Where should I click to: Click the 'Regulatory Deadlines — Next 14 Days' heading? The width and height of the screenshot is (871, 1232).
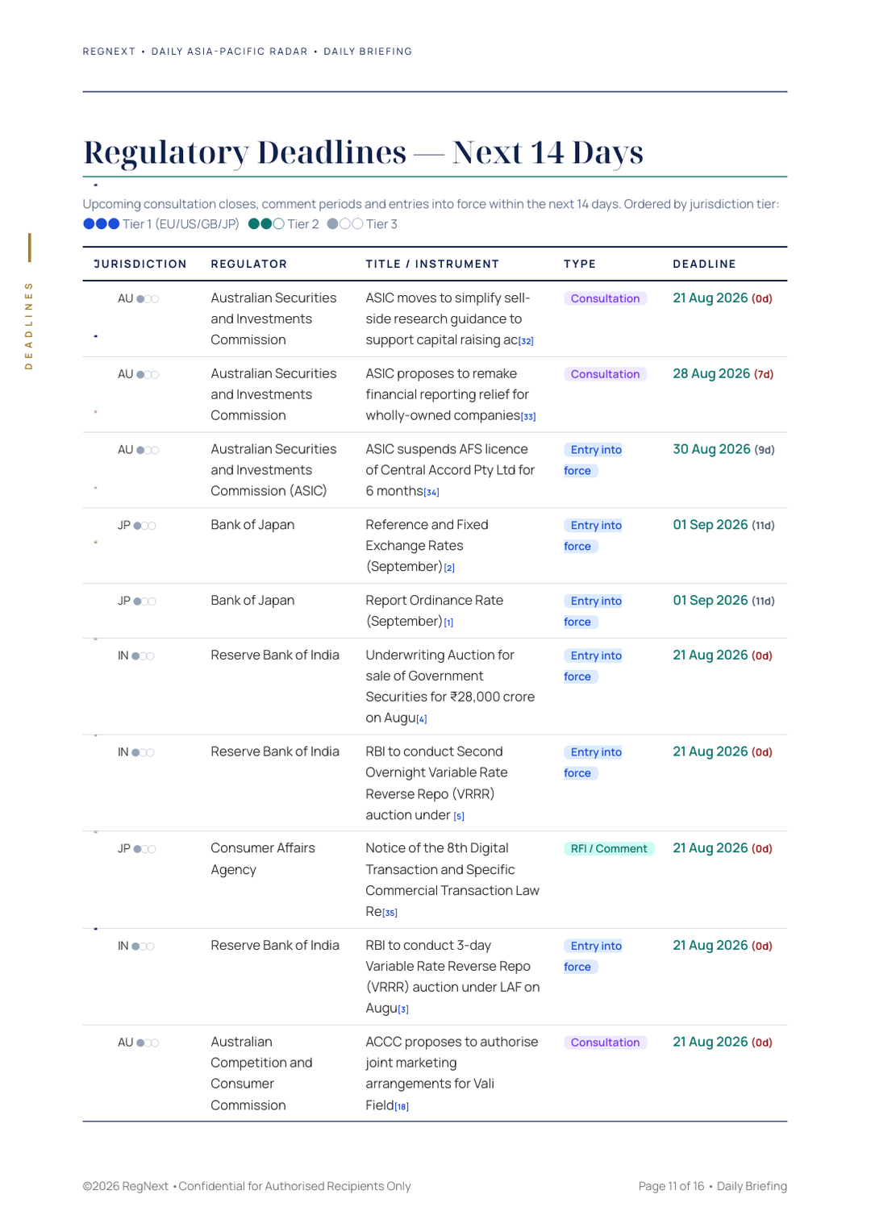(364, 152)
